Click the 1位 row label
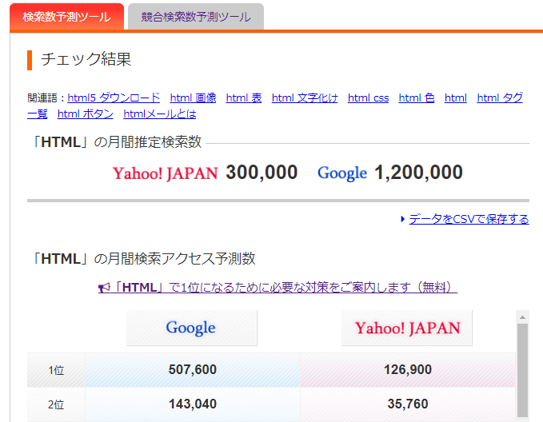The height and width of the screenshot is (422, 543). (56, 370)
